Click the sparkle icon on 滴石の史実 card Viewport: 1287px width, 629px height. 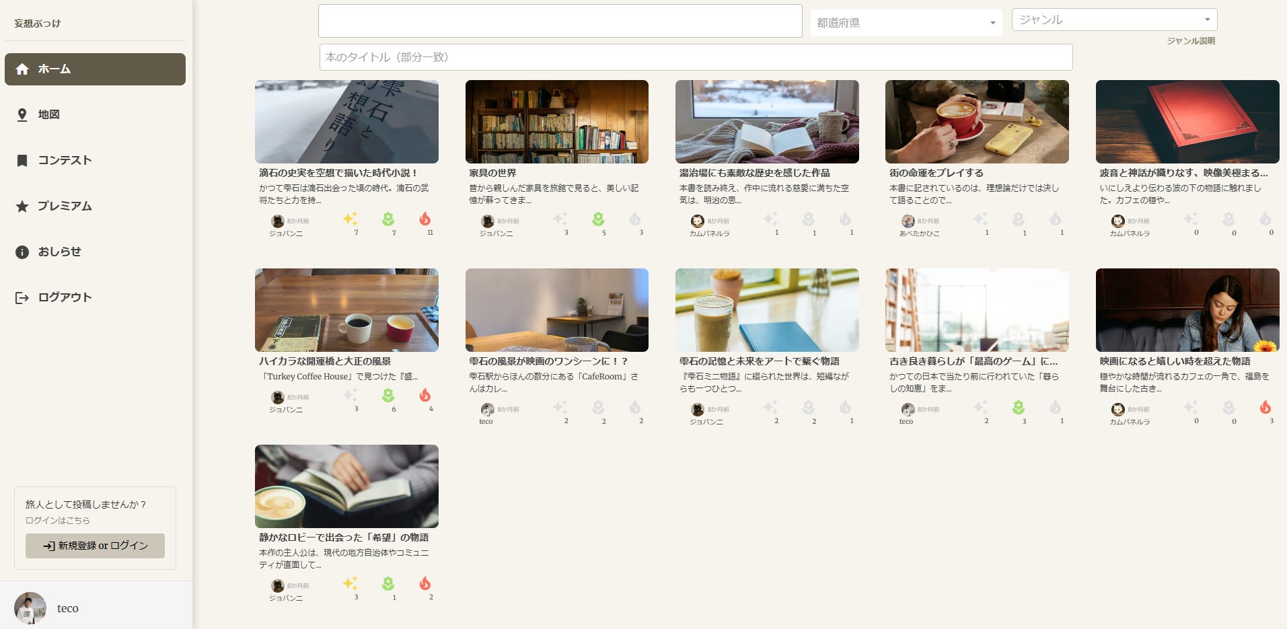click(351, 219)
